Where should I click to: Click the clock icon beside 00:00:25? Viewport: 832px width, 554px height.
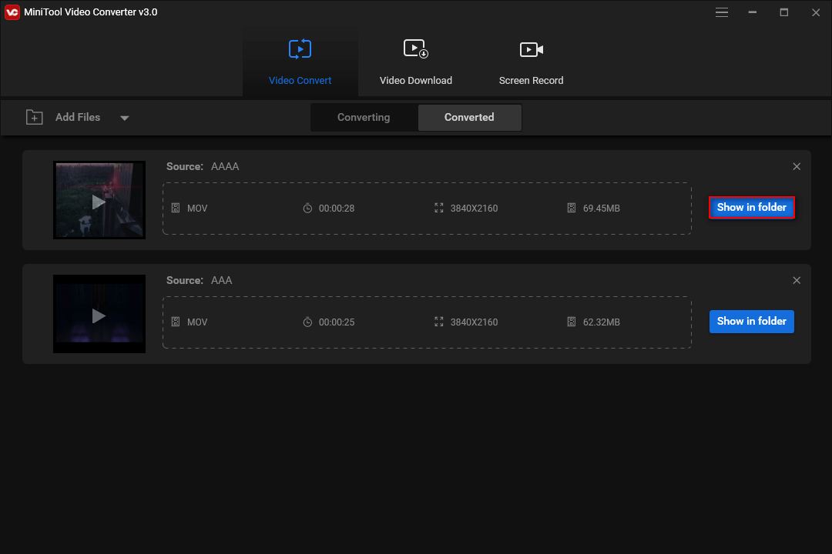[307, 322]
